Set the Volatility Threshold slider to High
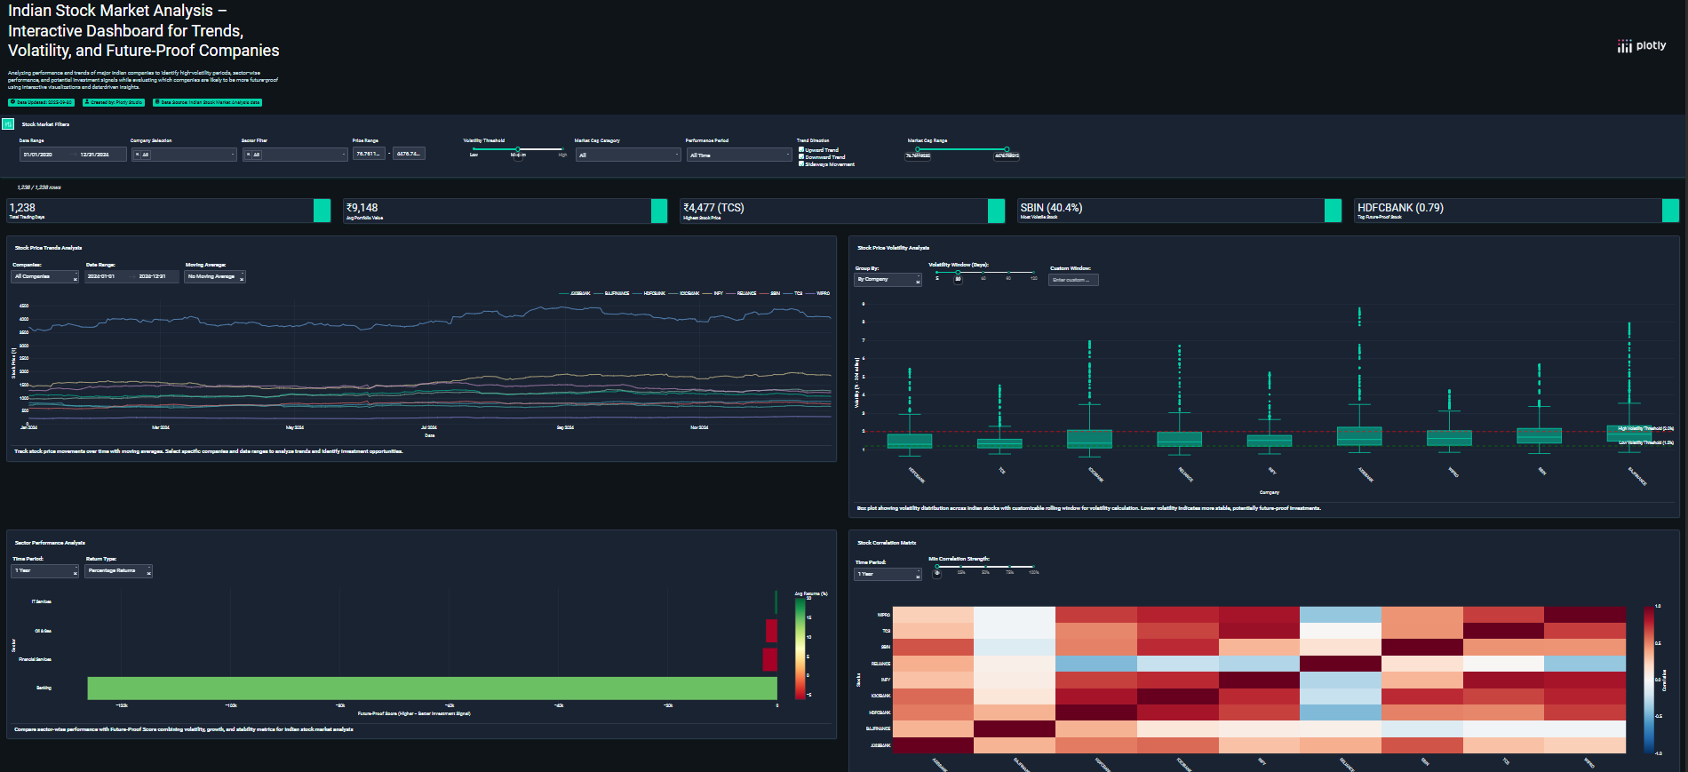Viewport: 1688px width, 772px height. [x=562, y=149]
